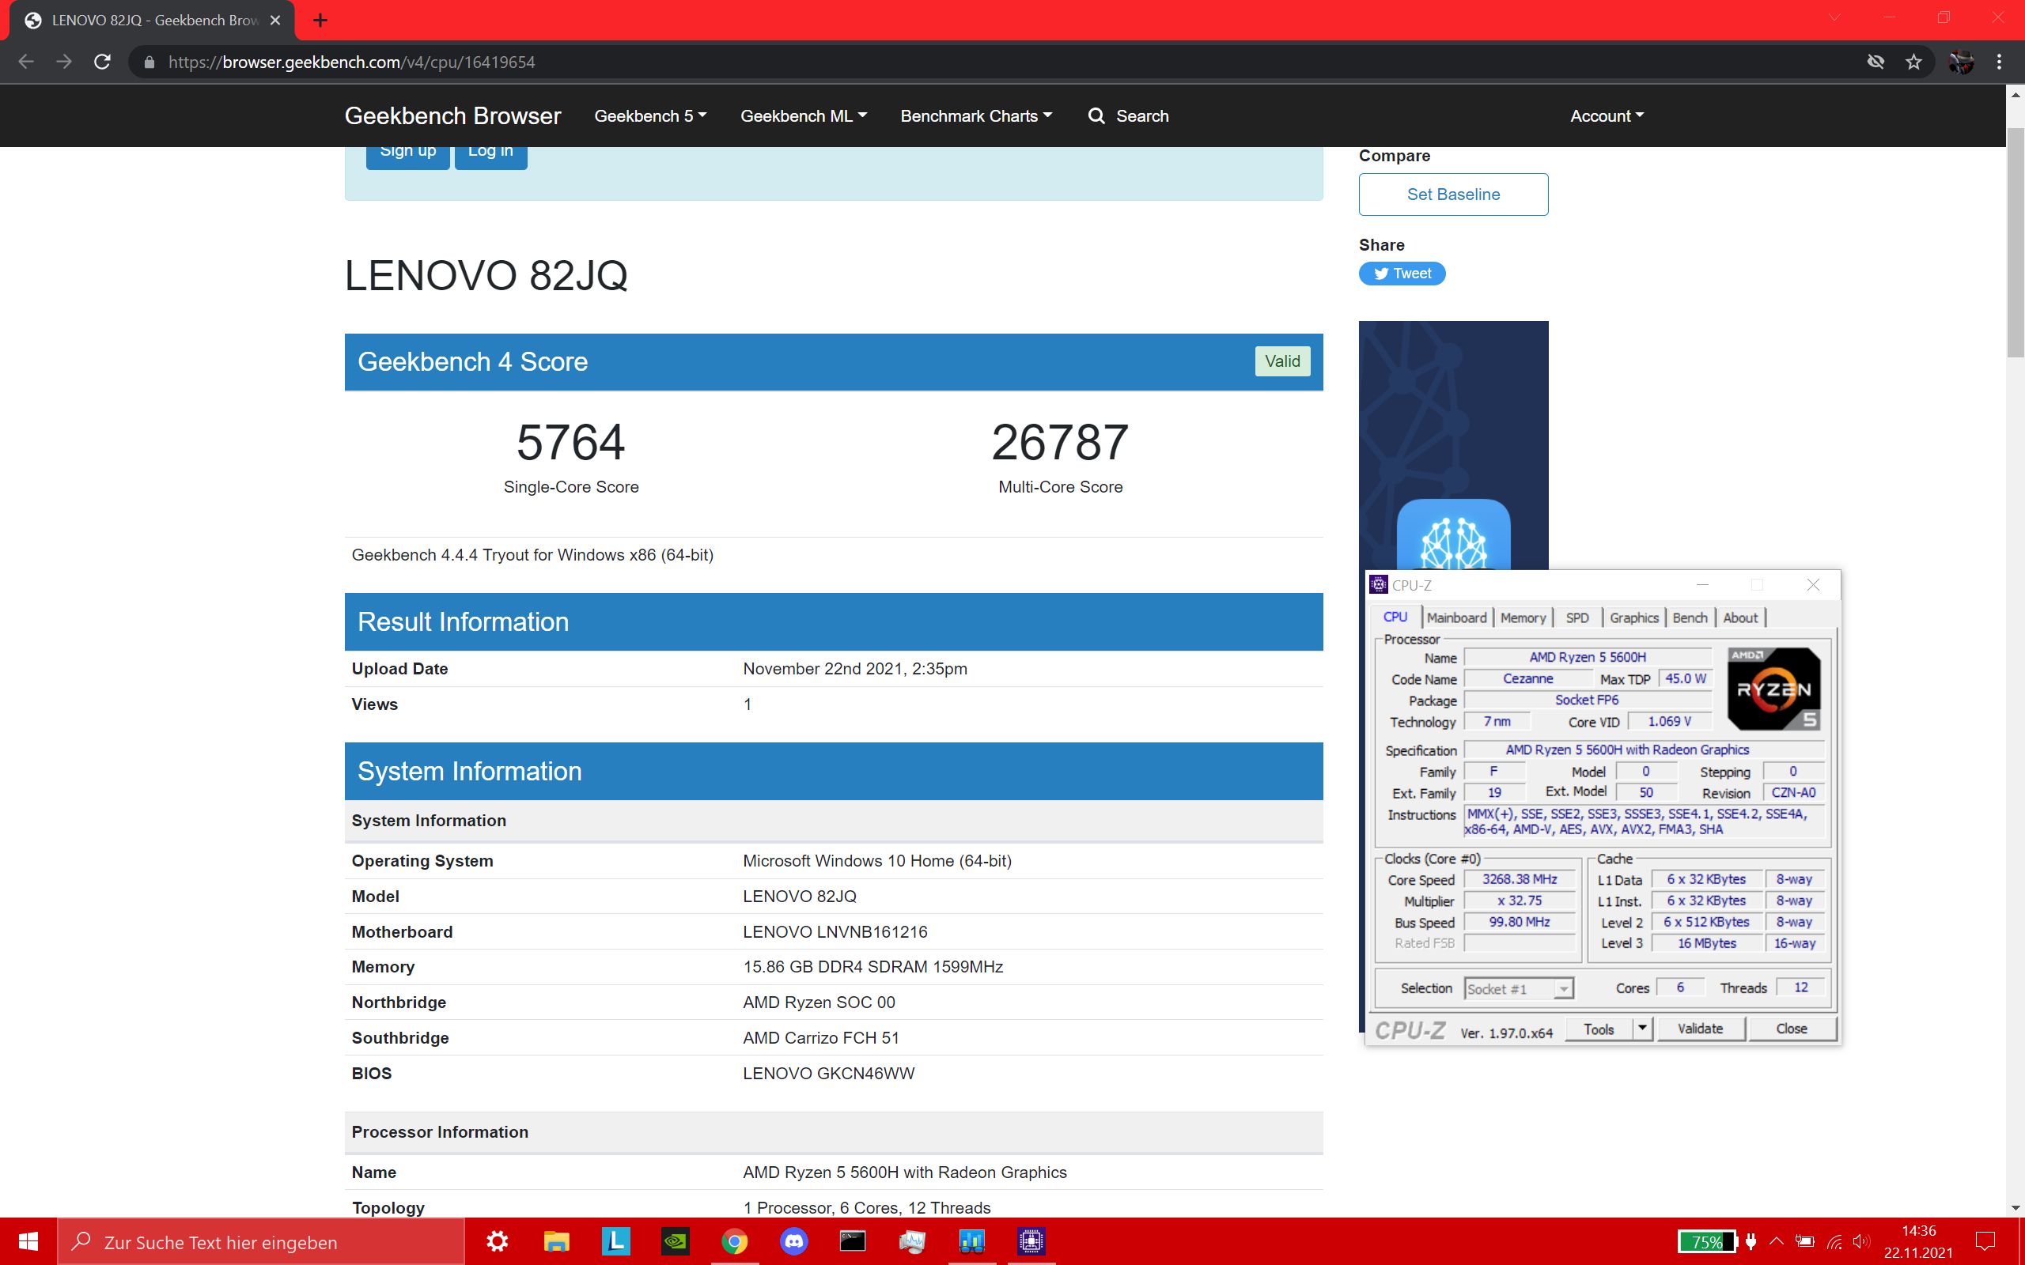Click the battery 75% tray indicator
Viewport: 2025px width, 1265px height.
pos(1707,1241)
